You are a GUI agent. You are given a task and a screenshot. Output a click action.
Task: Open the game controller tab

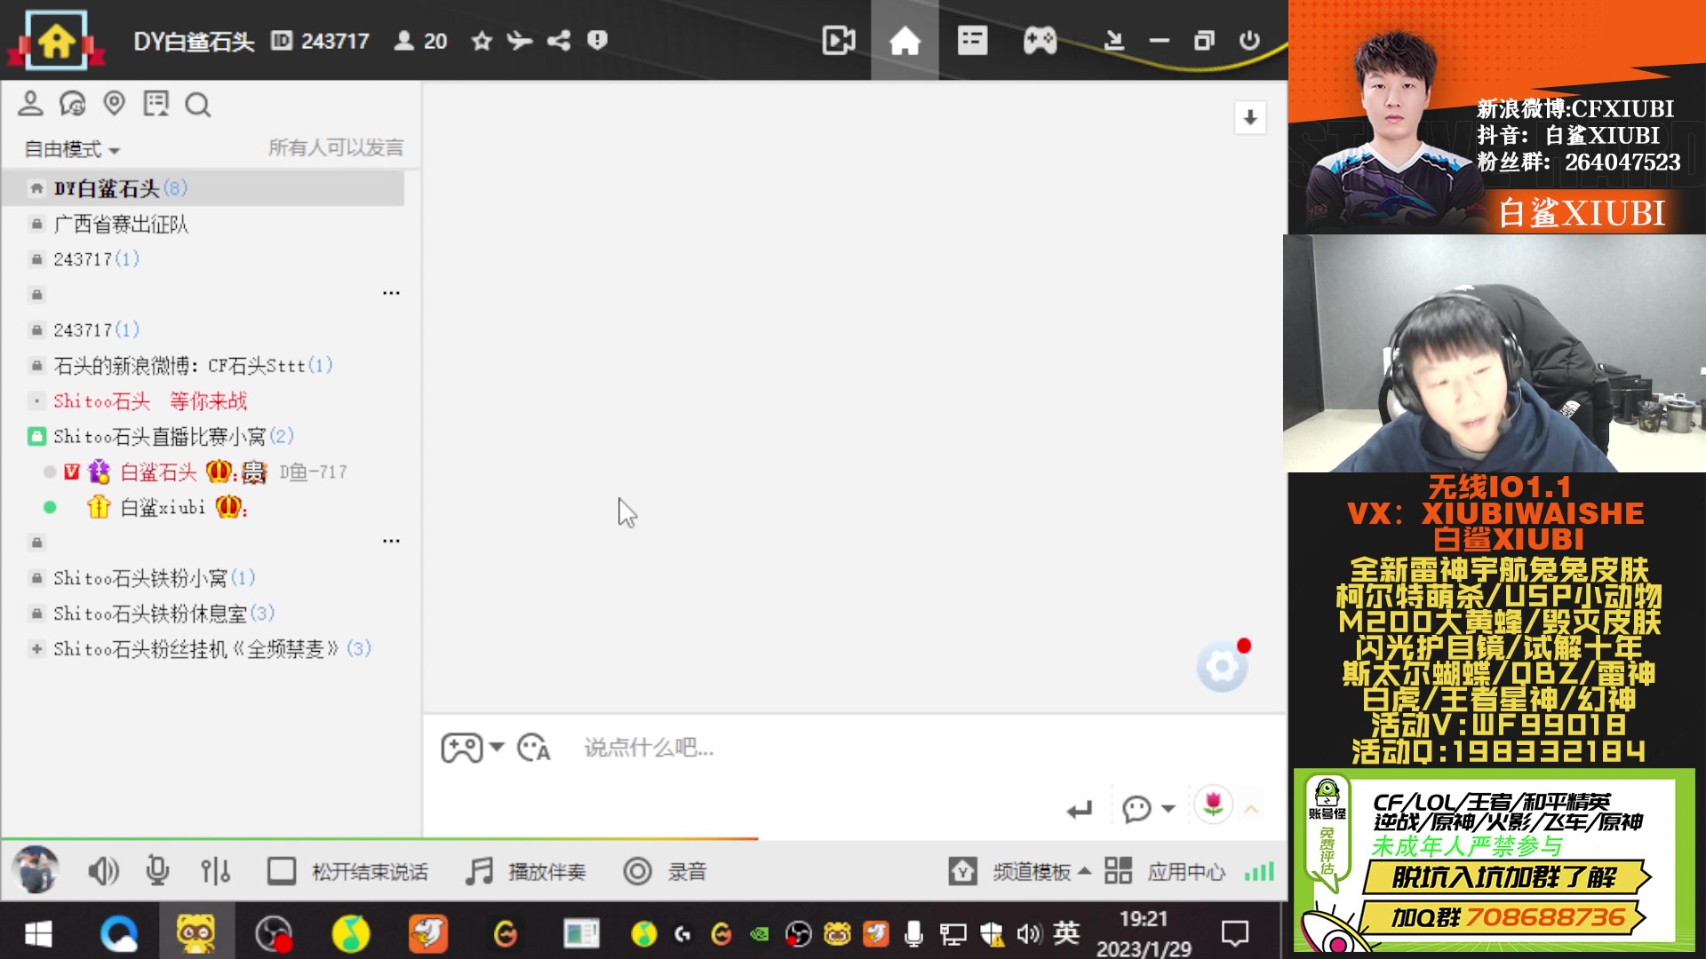(x=1040, y=41)
